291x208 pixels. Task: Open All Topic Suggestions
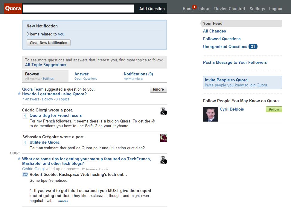coord(46,65)
